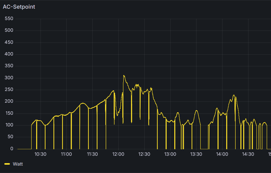Click the 11:30 time axis label
The height and width of the screenshot is (173, 271).
click(x=92, y=154)
